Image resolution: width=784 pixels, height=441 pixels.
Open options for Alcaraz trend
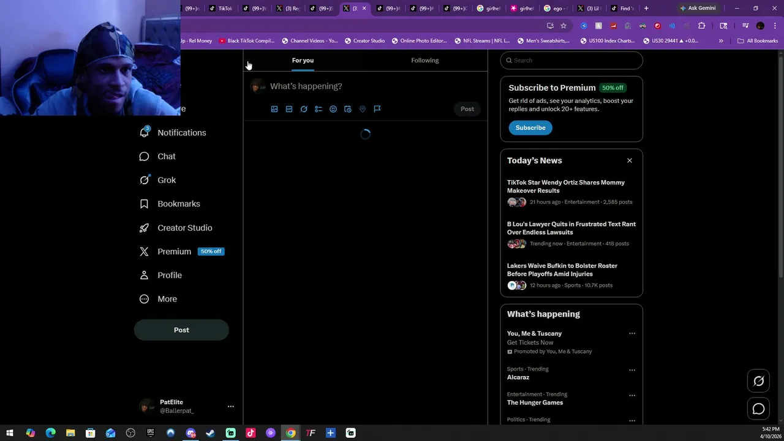coord(632,370)
